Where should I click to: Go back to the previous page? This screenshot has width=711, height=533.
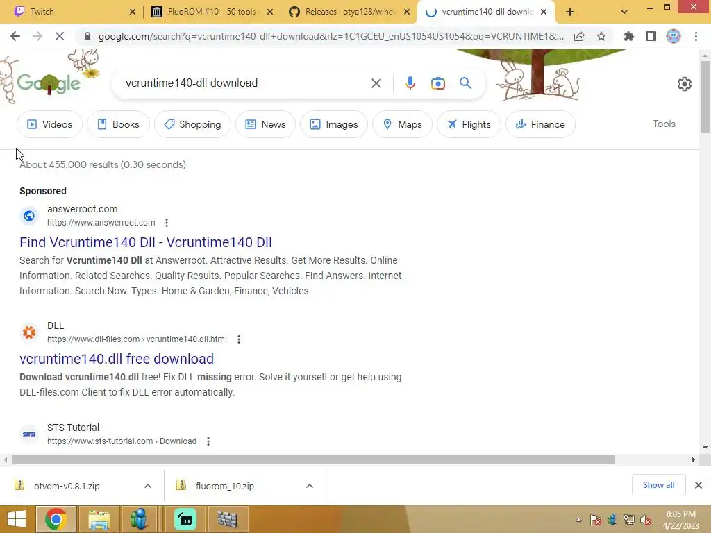(x=15, y=36)
